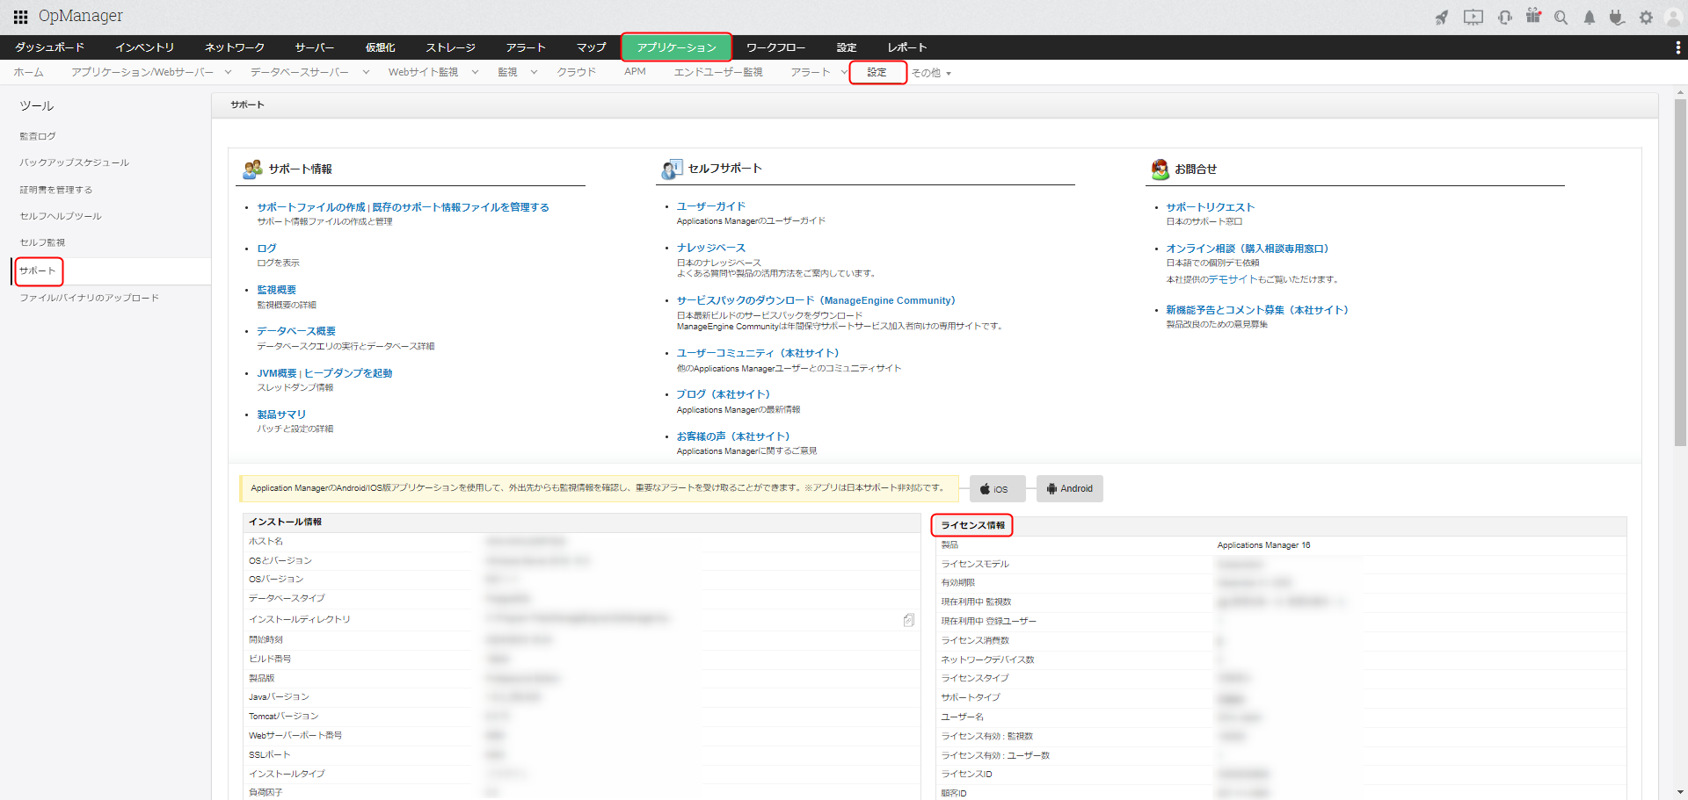
Task: Open the presentation screen video icon
Action: pos(1473,18)
